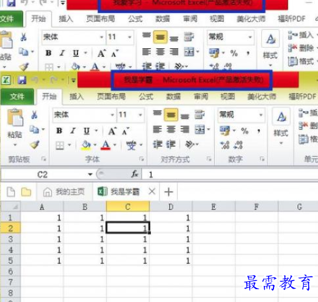The width and height of the screenshot is (318, 302).
Task: Click Wrap Text icon in front window
Action: 200,114
